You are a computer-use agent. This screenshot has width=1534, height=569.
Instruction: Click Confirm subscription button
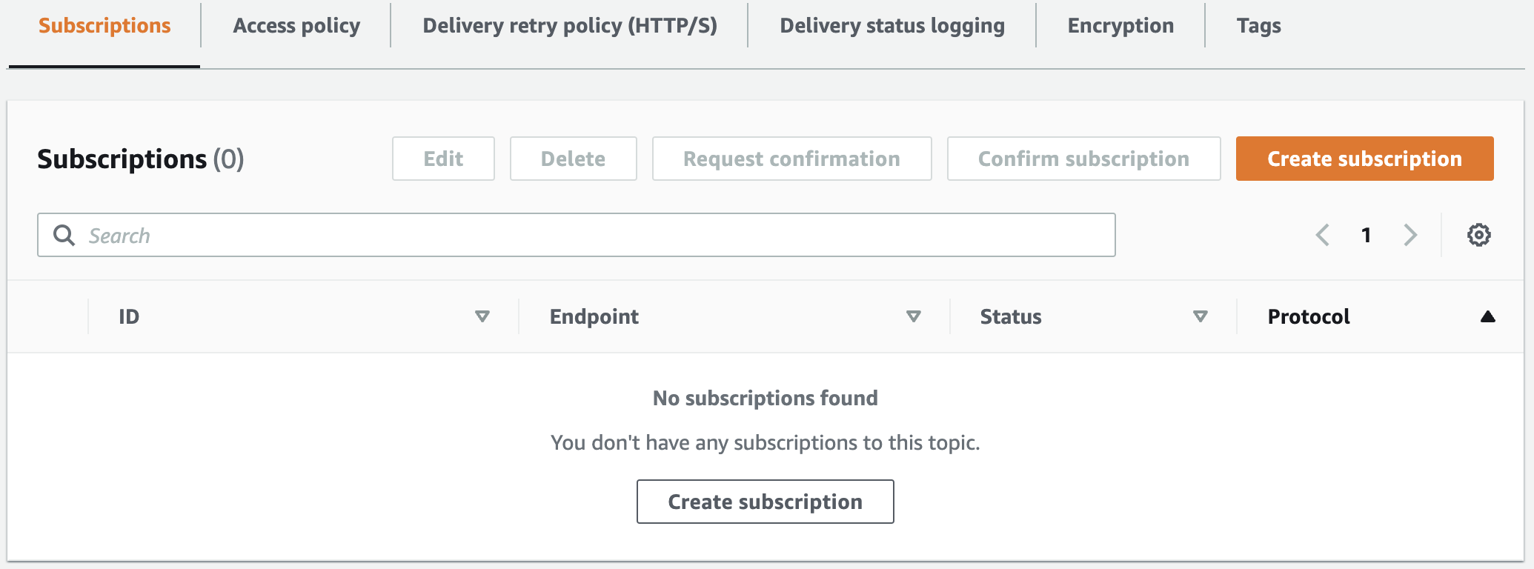(x=1083, y=158)
